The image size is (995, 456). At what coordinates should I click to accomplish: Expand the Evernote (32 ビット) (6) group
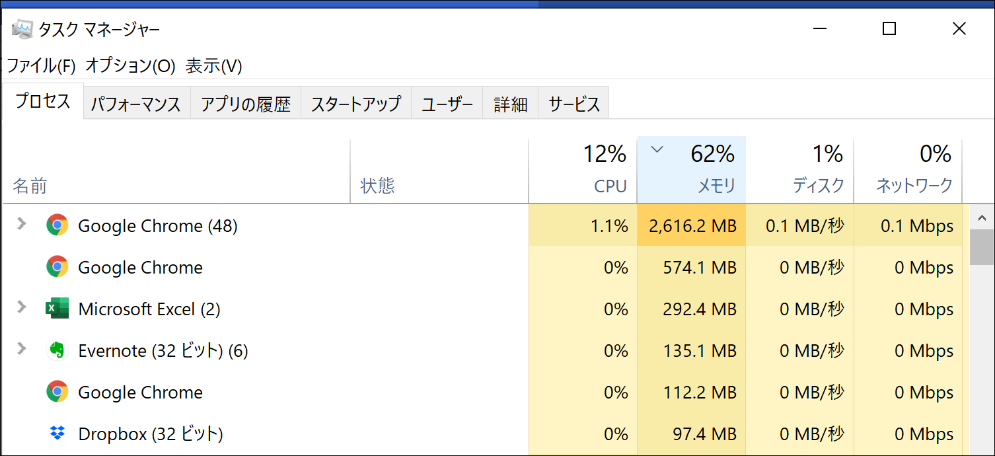(22, 348)
